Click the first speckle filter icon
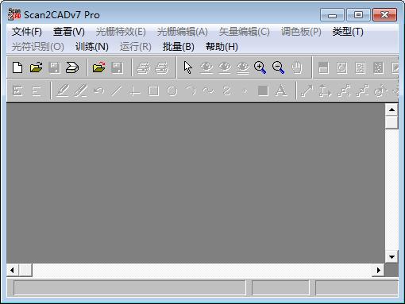The width and height of the screenshot is (405, 304). click(x=360, y=67)
